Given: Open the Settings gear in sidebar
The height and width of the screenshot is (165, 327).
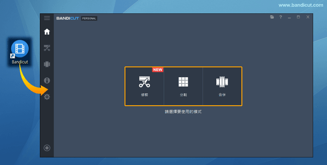Looking at the screenshot, I should tap(47, 97).
